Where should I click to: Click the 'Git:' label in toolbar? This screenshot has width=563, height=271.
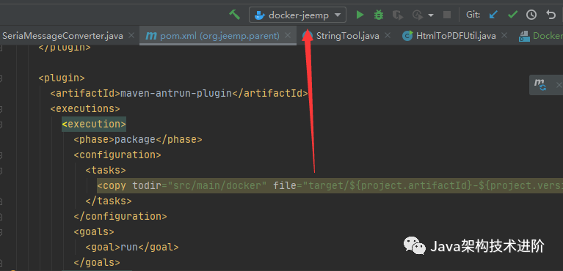pyautogui.click(x=473, y=15)
